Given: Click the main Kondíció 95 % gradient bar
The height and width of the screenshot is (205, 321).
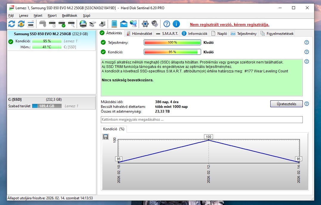Looking at the screenshot, I should point(172,52).
